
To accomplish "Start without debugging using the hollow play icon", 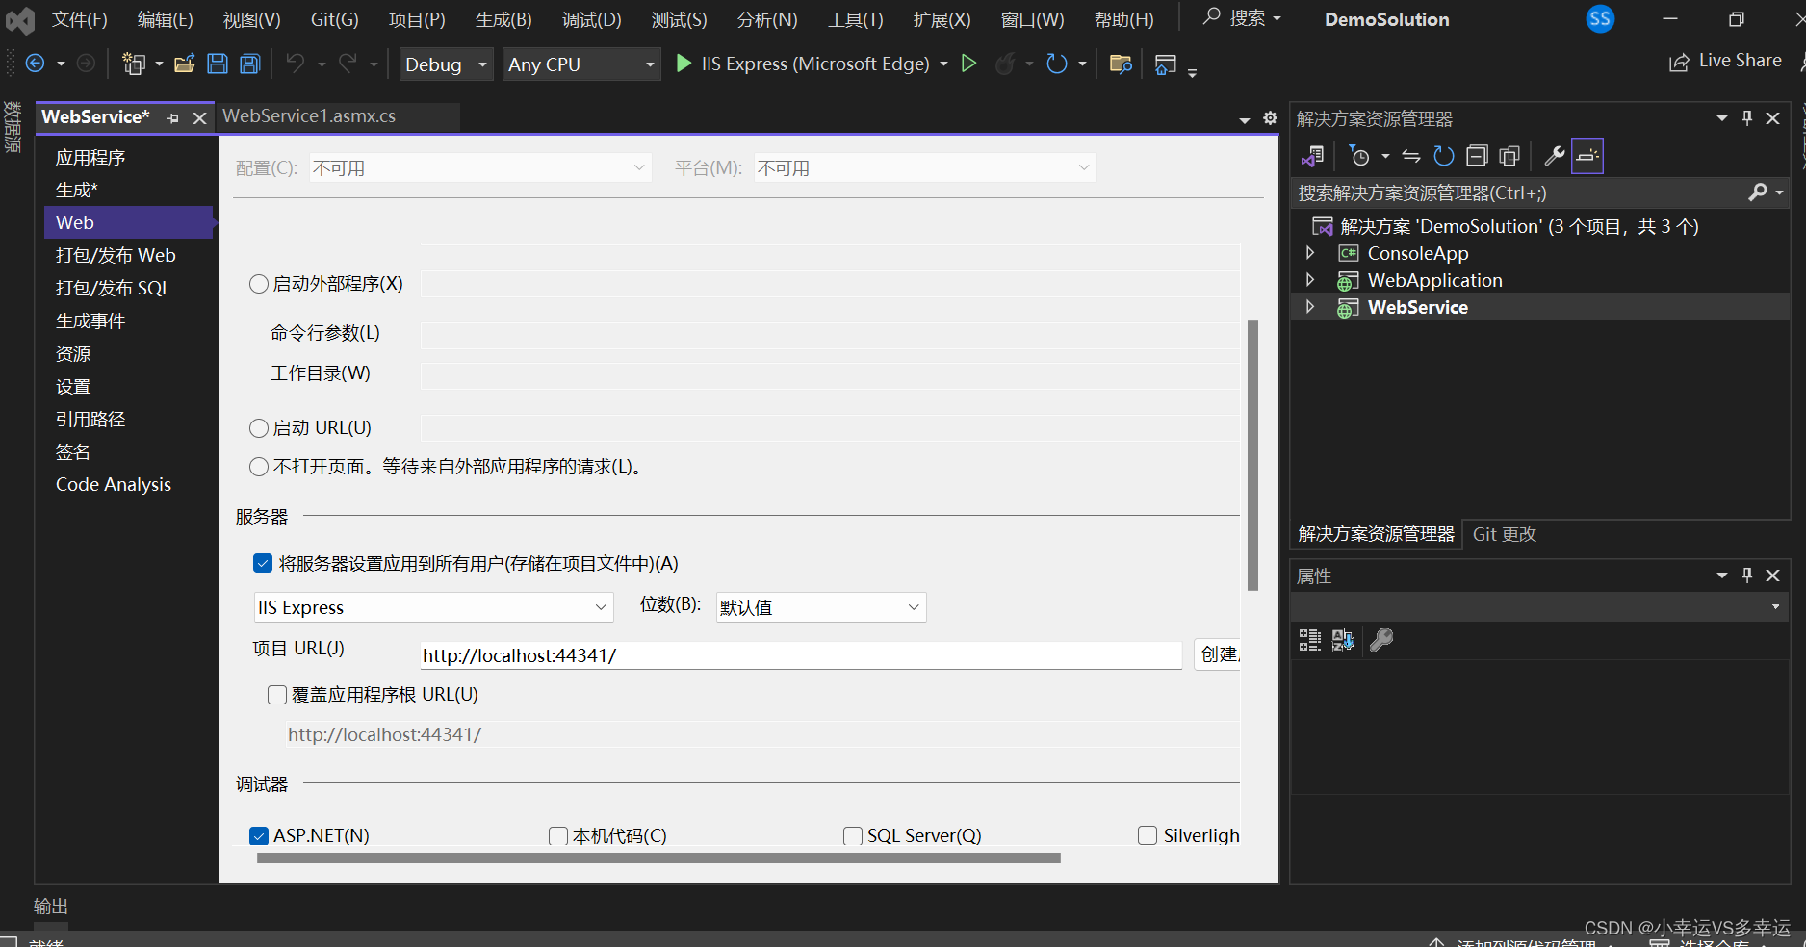I will point(969,64).
